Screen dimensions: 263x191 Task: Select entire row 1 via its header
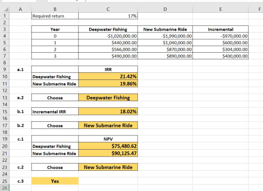(5, 16)
